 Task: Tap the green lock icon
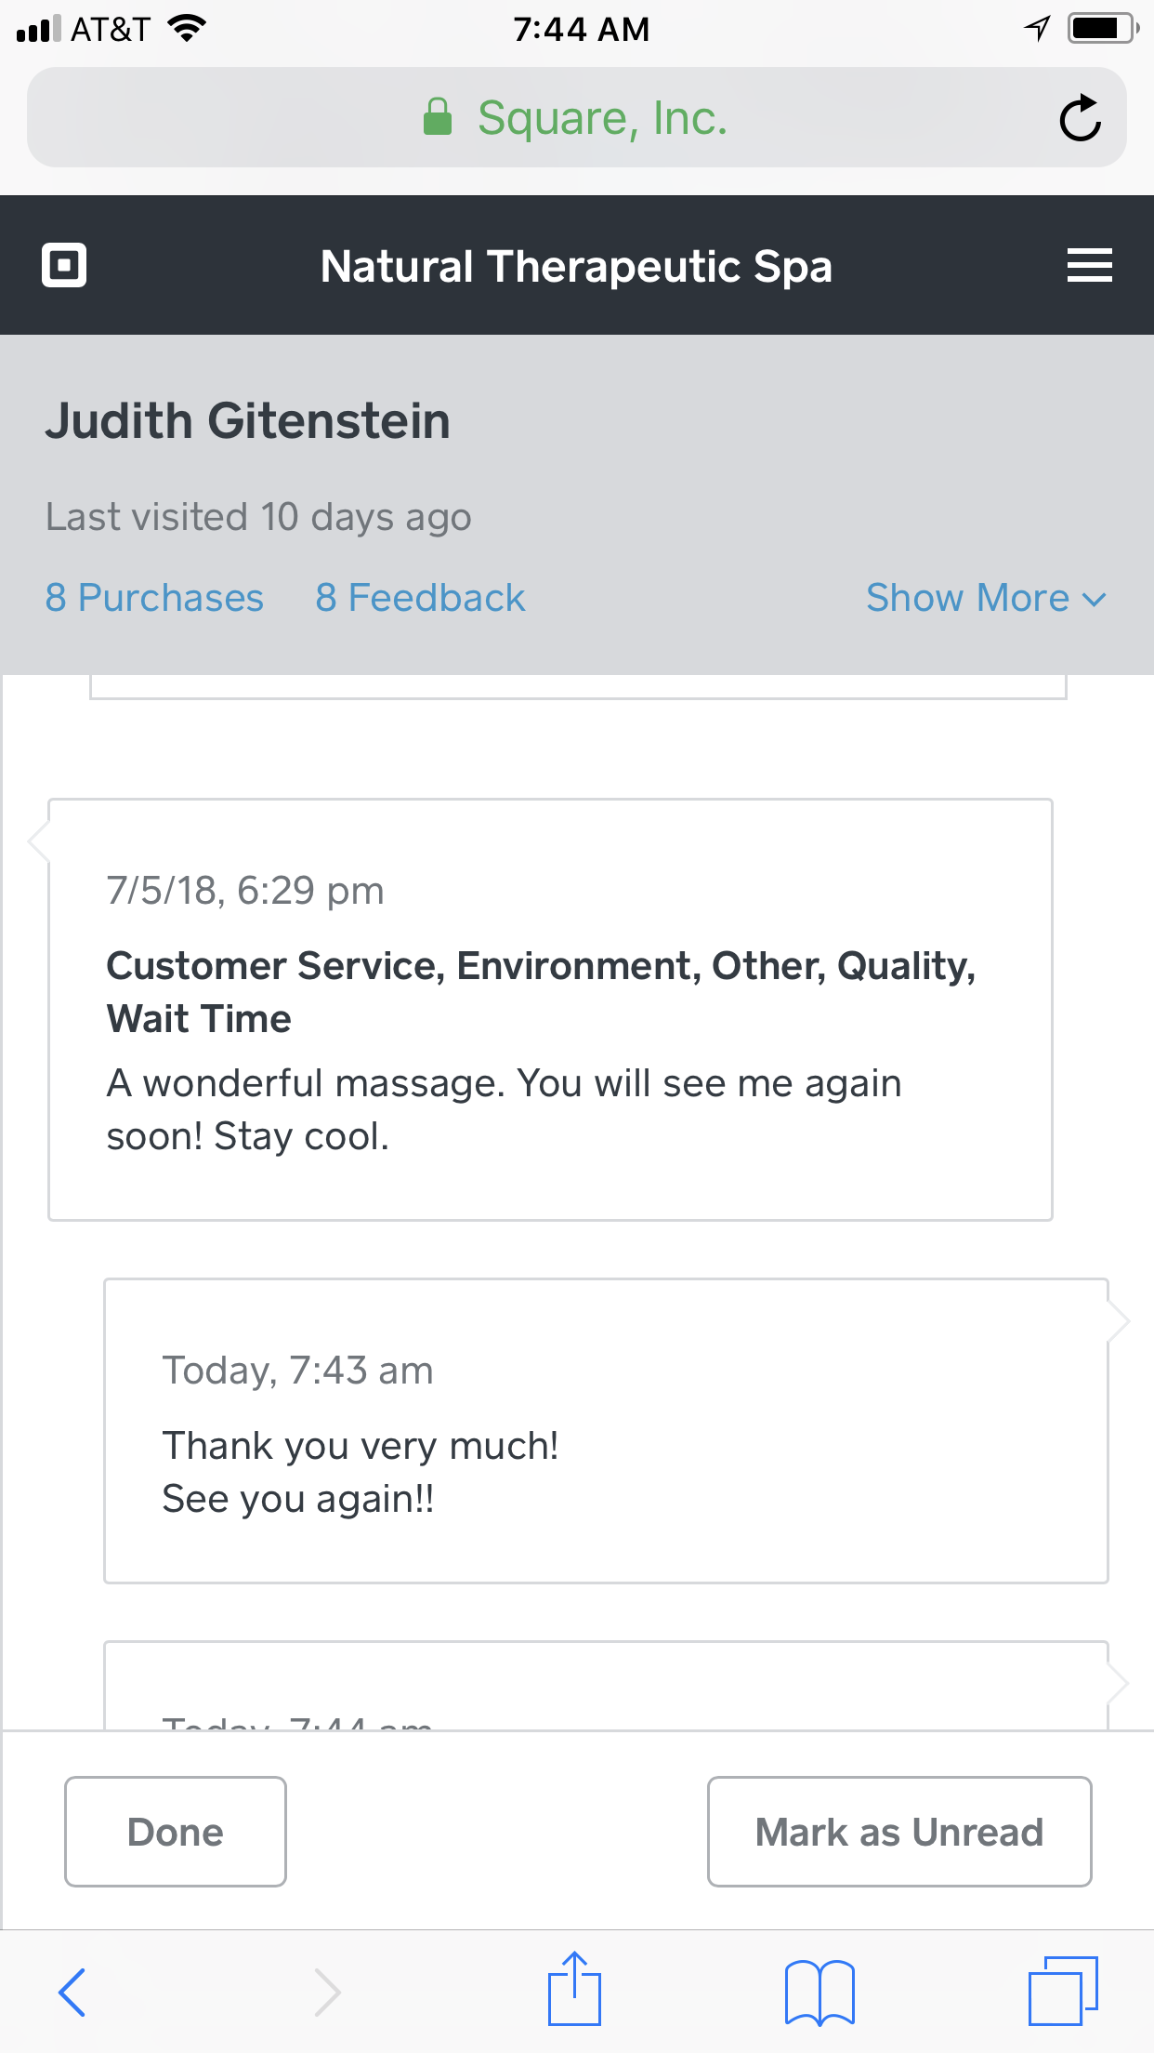pos(437,118)
